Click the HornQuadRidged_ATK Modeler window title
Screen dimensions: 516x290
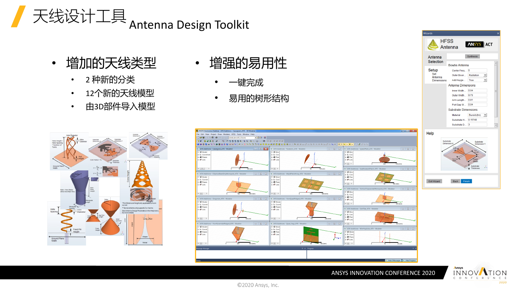pyautogui.click(x=293, y=199)
